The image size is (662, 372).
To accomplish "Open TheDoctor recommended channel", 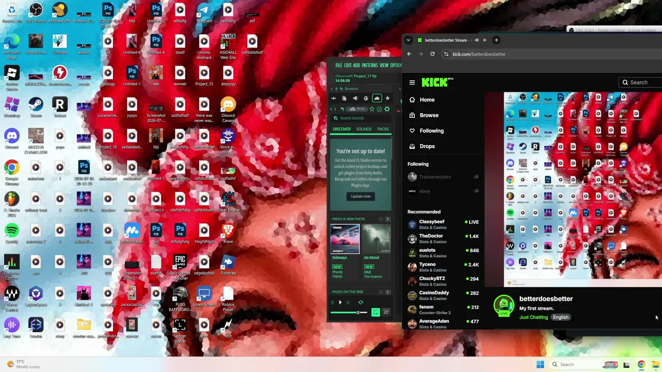I will pyautogui.click(x=443, y=239).
